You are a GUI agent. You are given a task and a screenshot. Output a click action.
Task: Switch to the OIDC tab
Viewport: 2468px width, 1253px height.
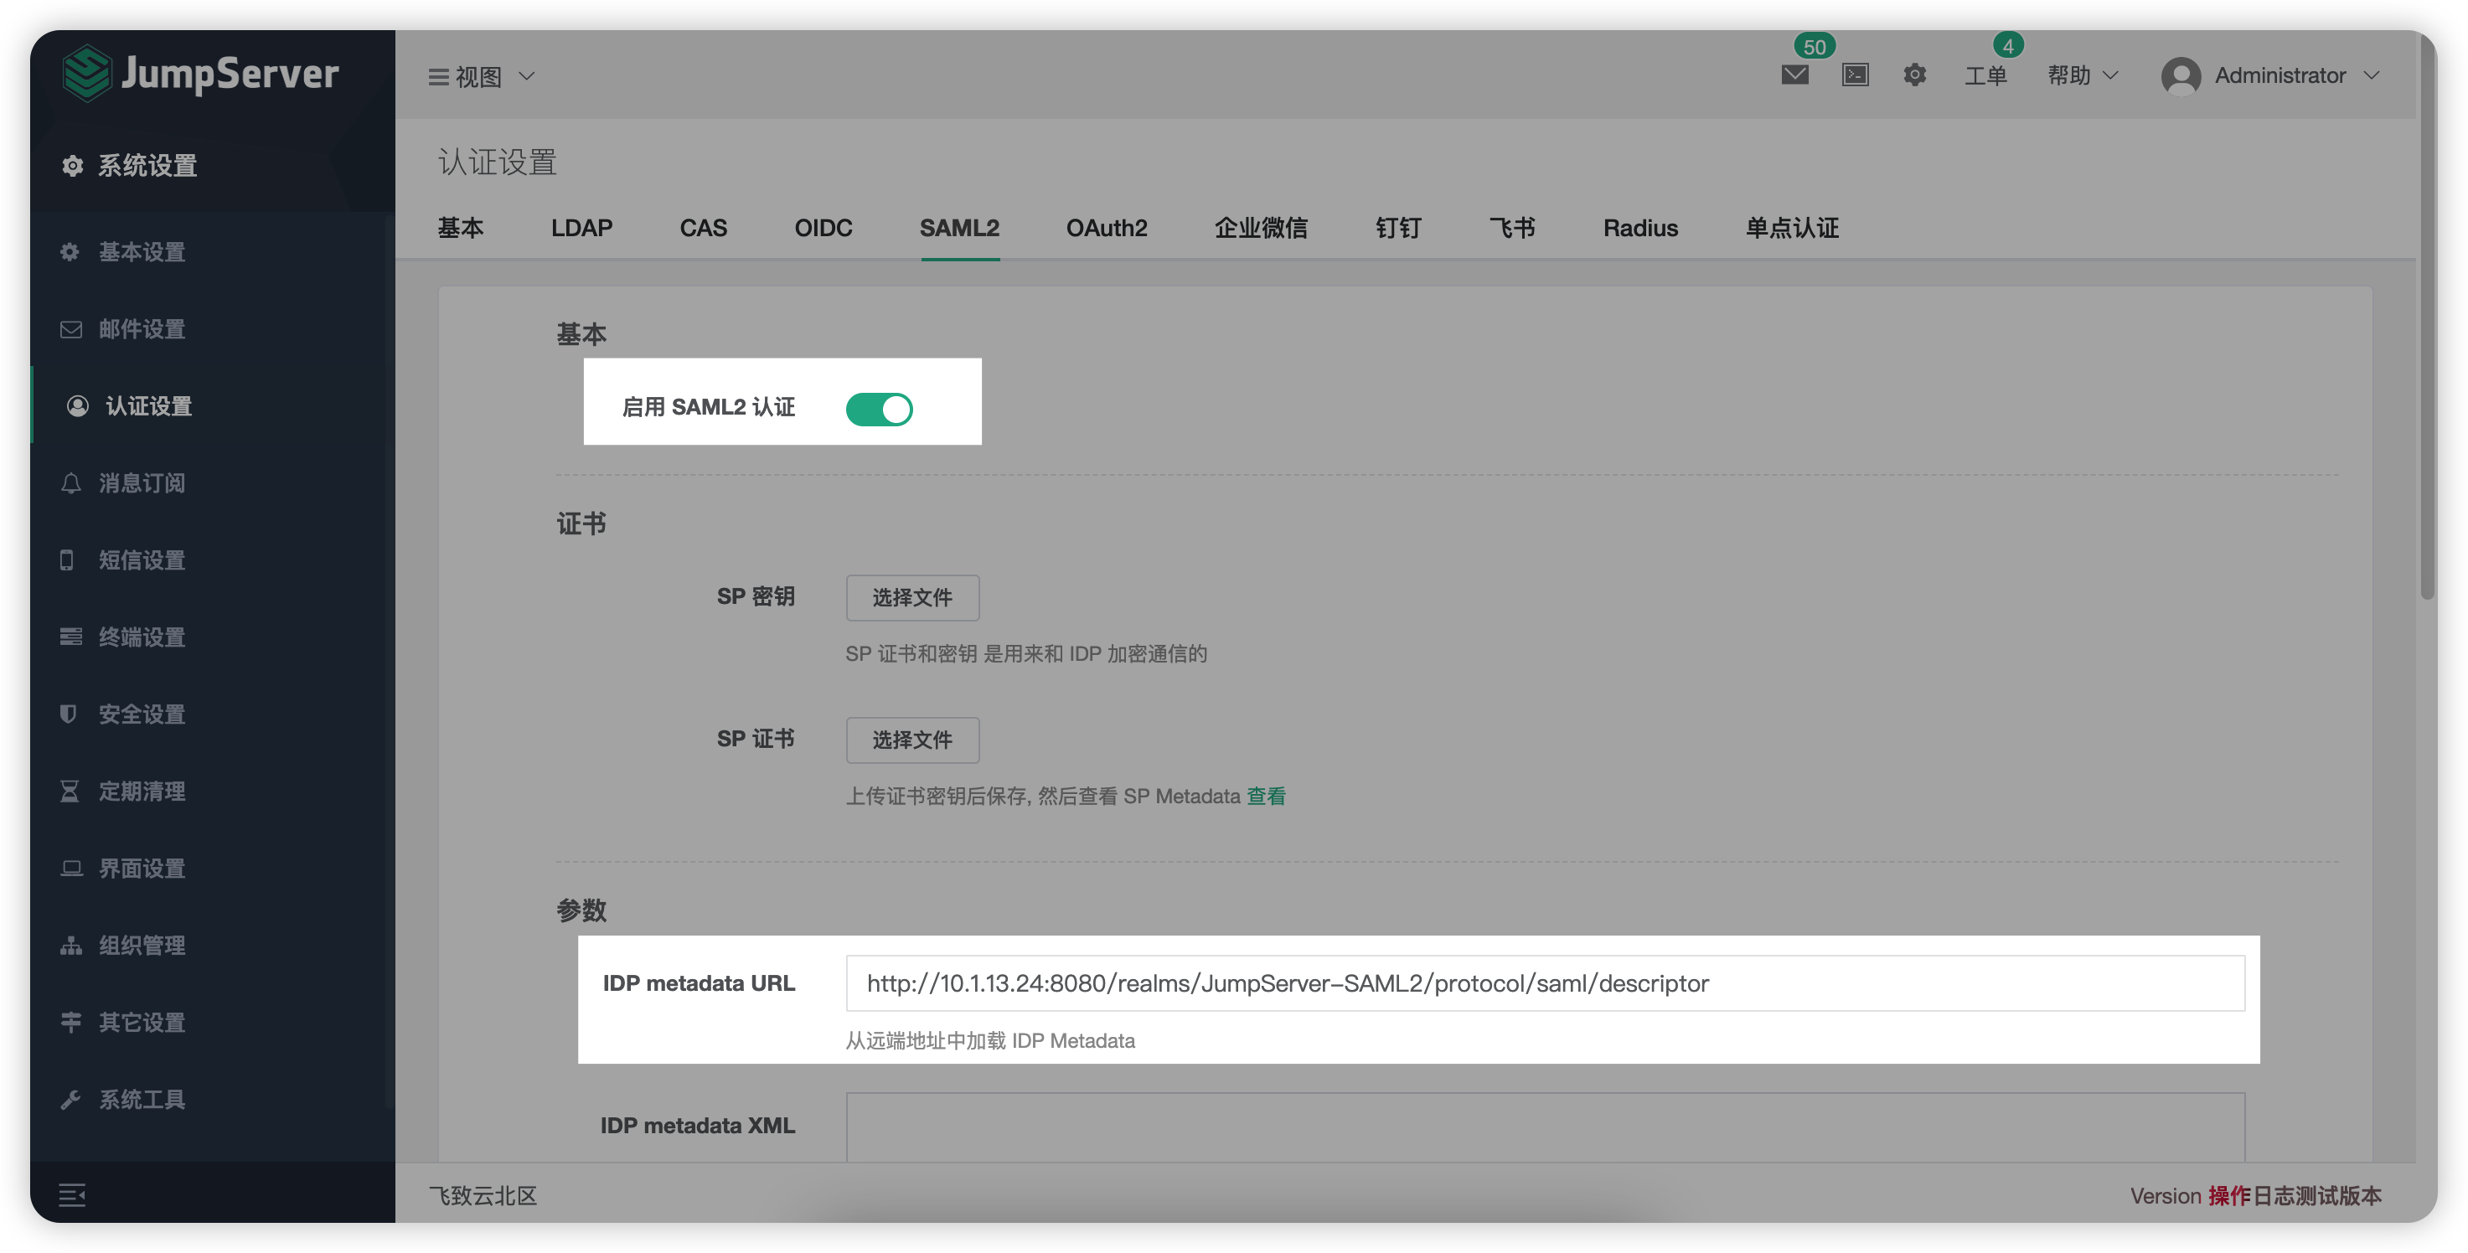tap(823, 228)
